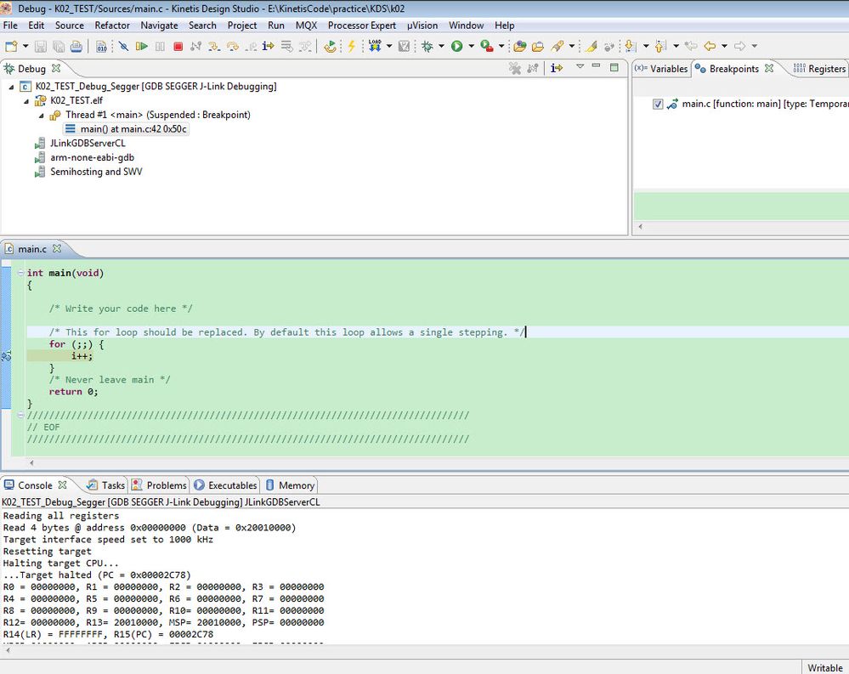Click the Open Type folder icon

point(520,47)
